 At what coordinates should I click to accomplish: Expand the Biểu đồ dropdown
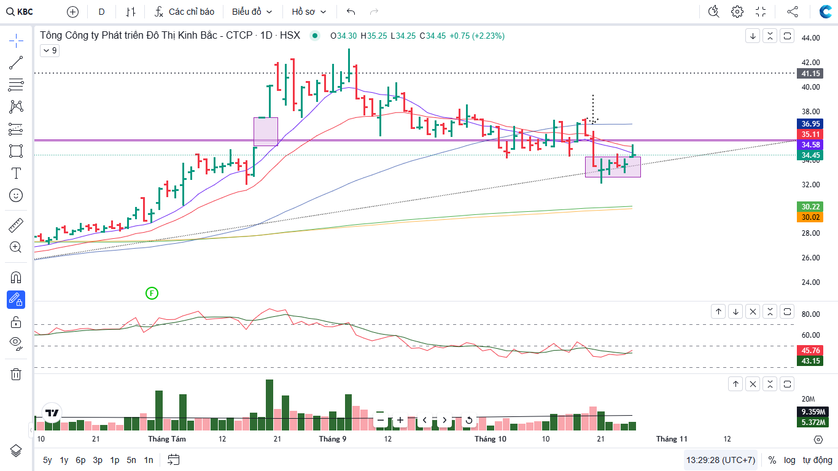click(252, 12)
